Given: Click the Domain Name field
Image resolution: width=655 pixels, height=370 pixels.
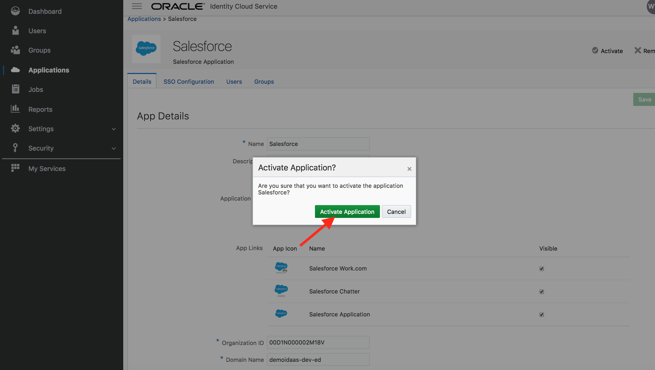Looking at the screenshot, I should click(318, 360).
